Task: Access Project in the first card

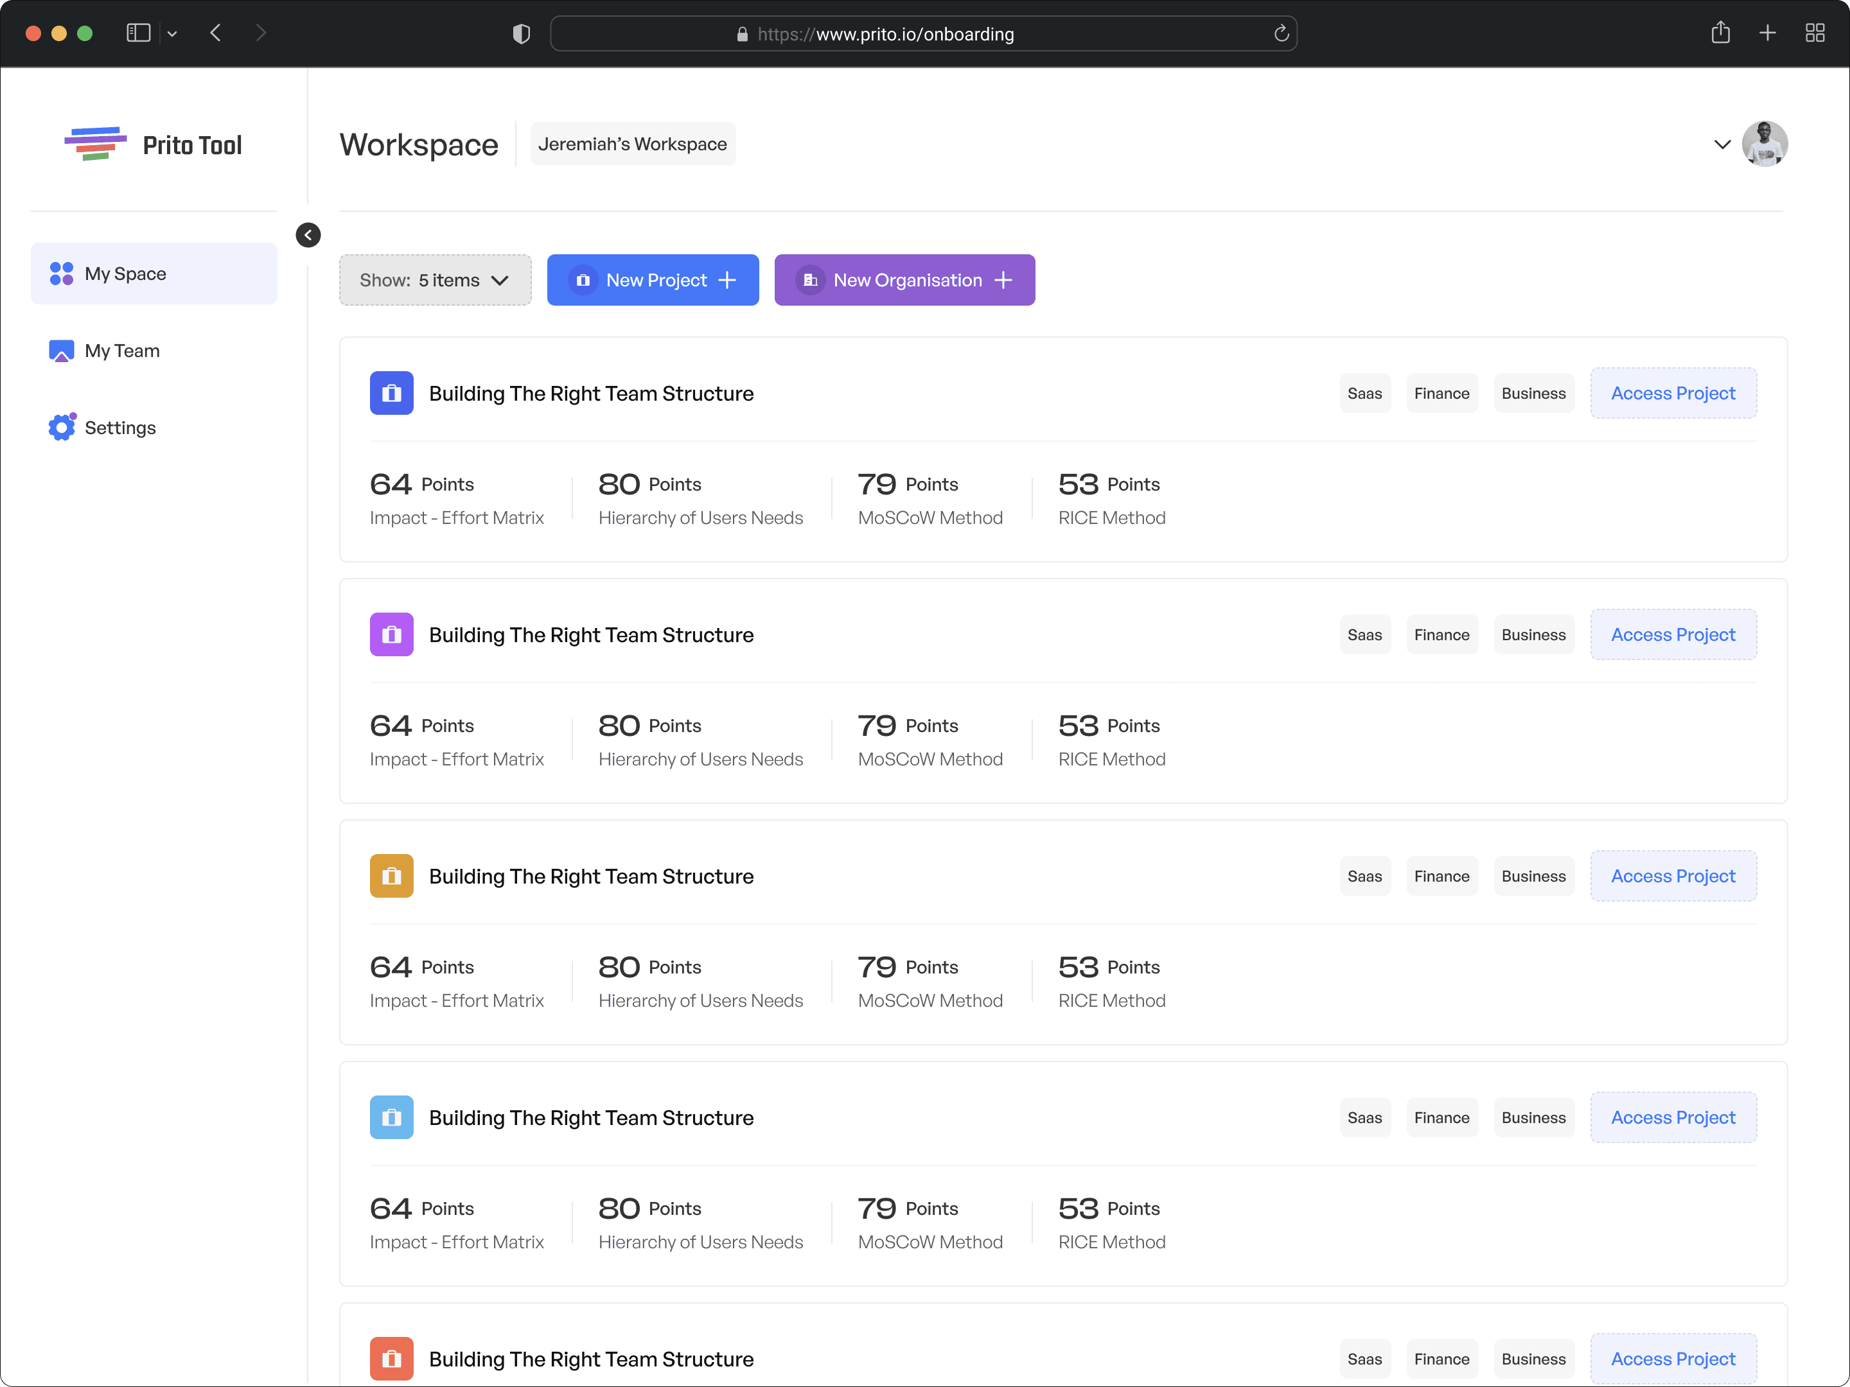Action: tap(1673, 393)
